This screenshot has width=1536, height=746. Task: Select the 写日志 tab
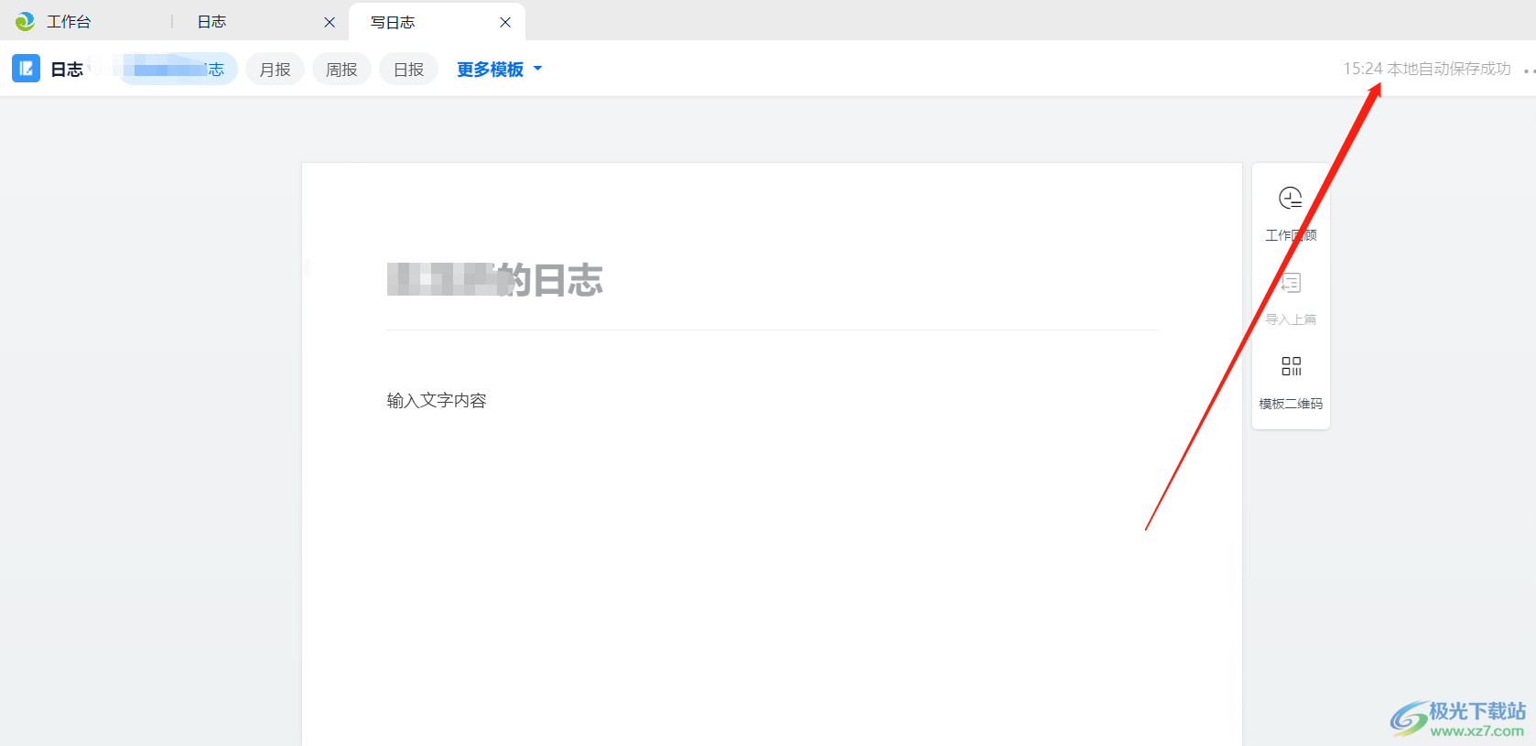point(393,22)
